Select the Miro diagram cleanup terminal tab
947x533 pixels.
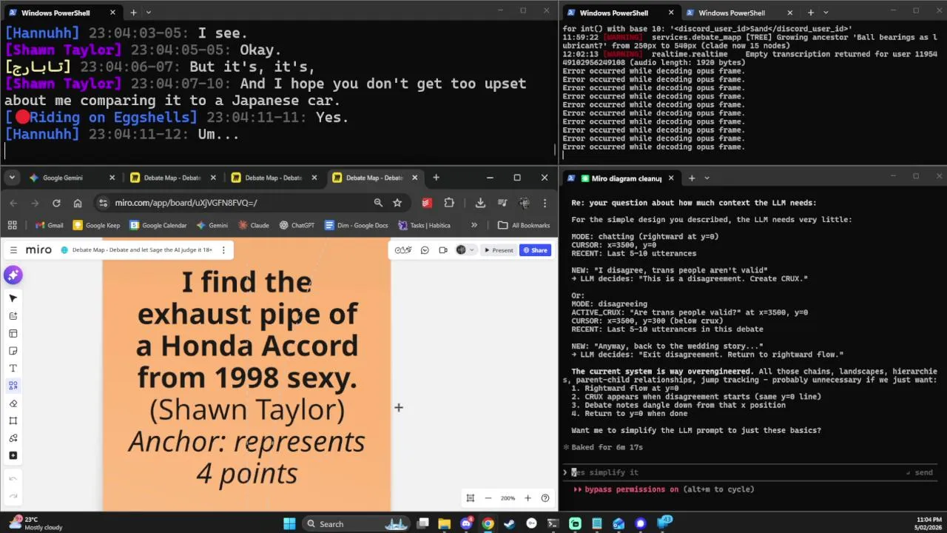click(621, 178)
